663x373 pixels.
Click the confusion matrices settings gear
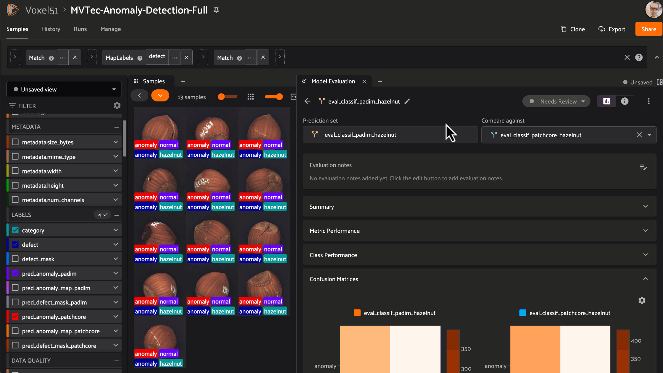click(x=642, y=300)
